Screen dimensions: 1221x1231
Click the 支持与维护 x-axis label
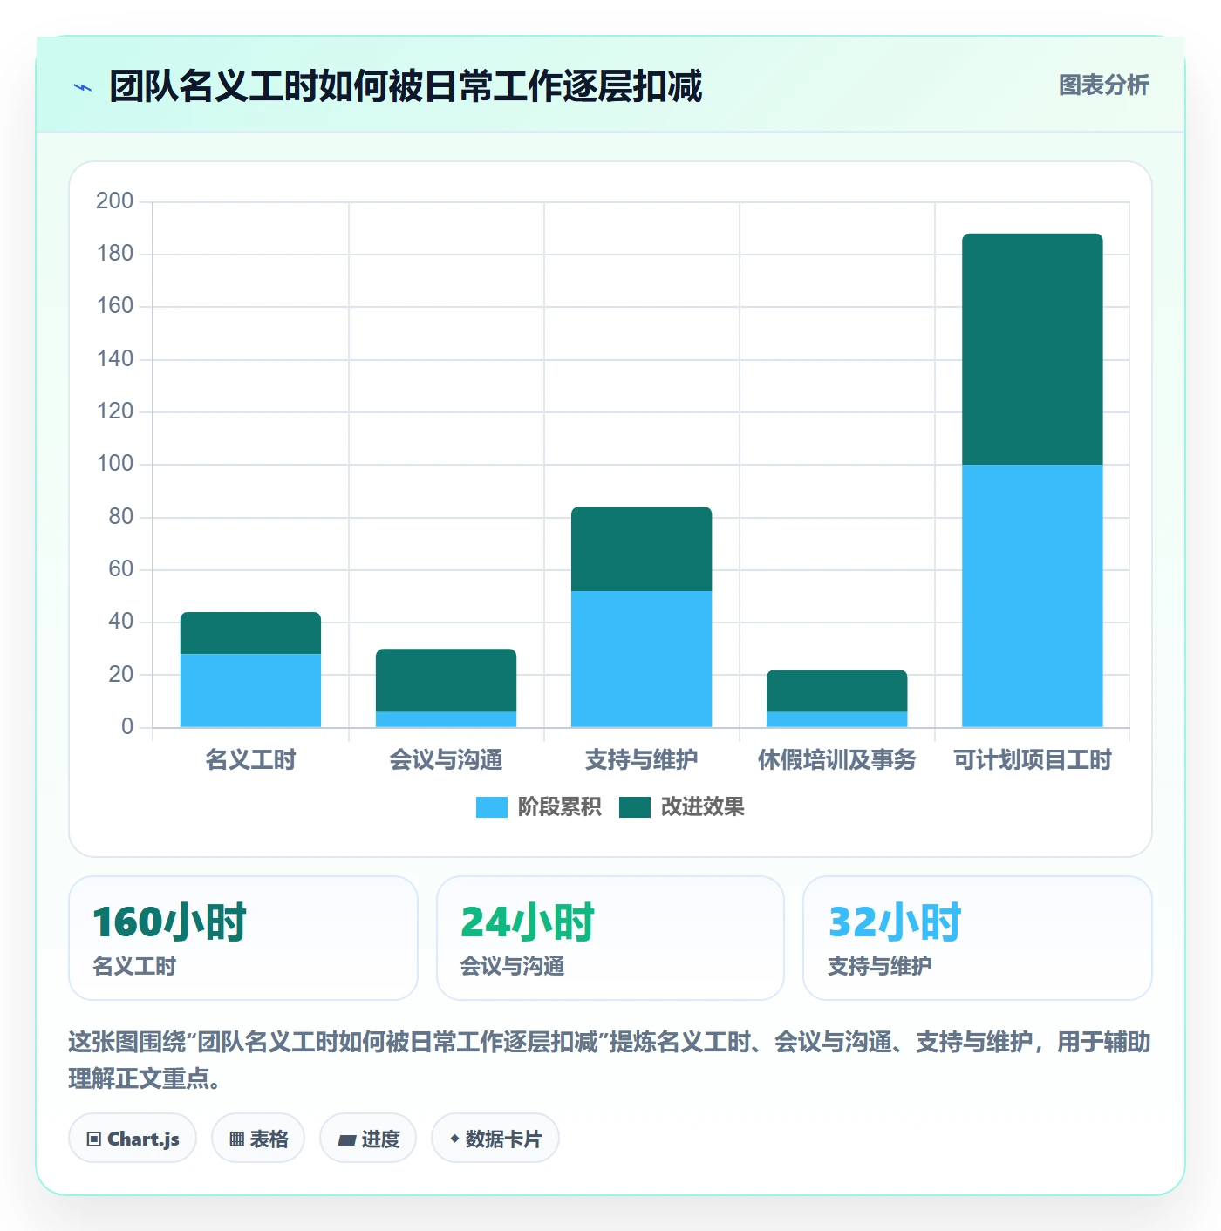point(641,760)
